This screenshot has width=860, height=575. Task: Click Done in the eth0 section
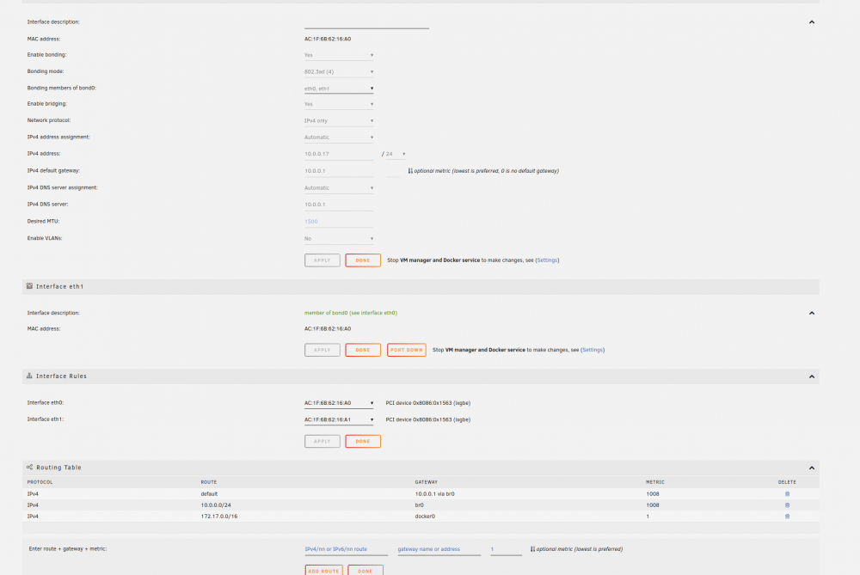(x=363, y=260)
